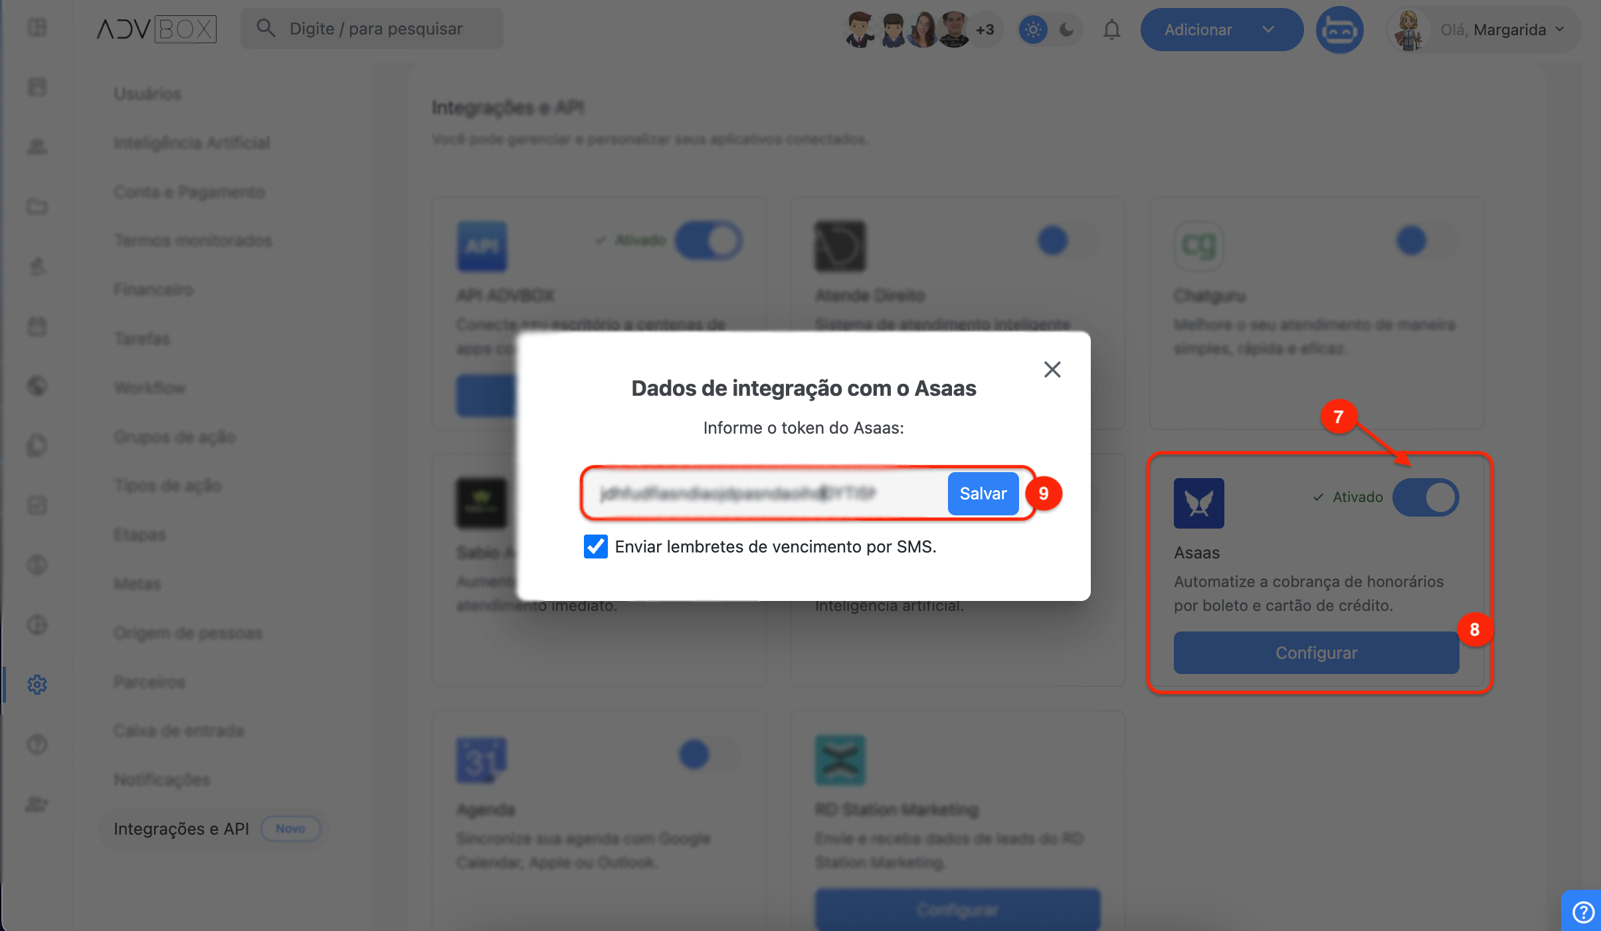Expand the Margarida user menu

1484,30
